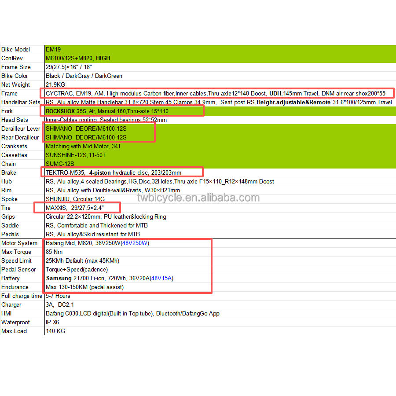Select the TEKTRO-M535 brake specification

click(x=114, y=173)
